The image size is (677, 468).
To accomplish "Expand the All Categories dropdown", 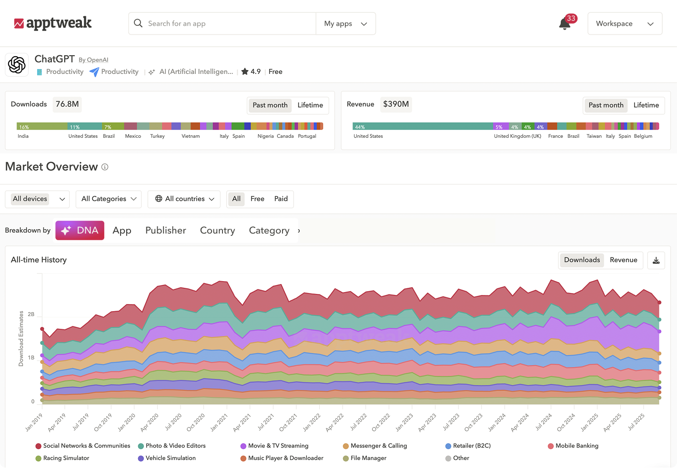I will (x=109, y=199).
